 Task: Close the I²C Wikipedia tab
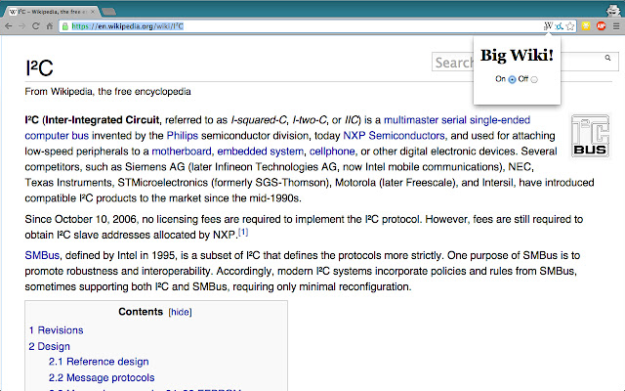coord(93,12)
